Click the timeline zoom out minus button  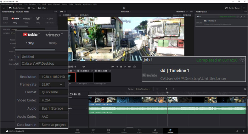tap(157, 89)
